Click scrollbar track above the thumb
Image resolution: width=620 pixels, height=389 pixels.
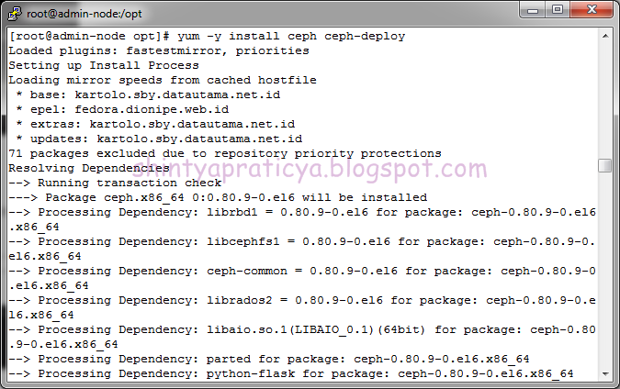pyautogui.click(x=605, y=101)
